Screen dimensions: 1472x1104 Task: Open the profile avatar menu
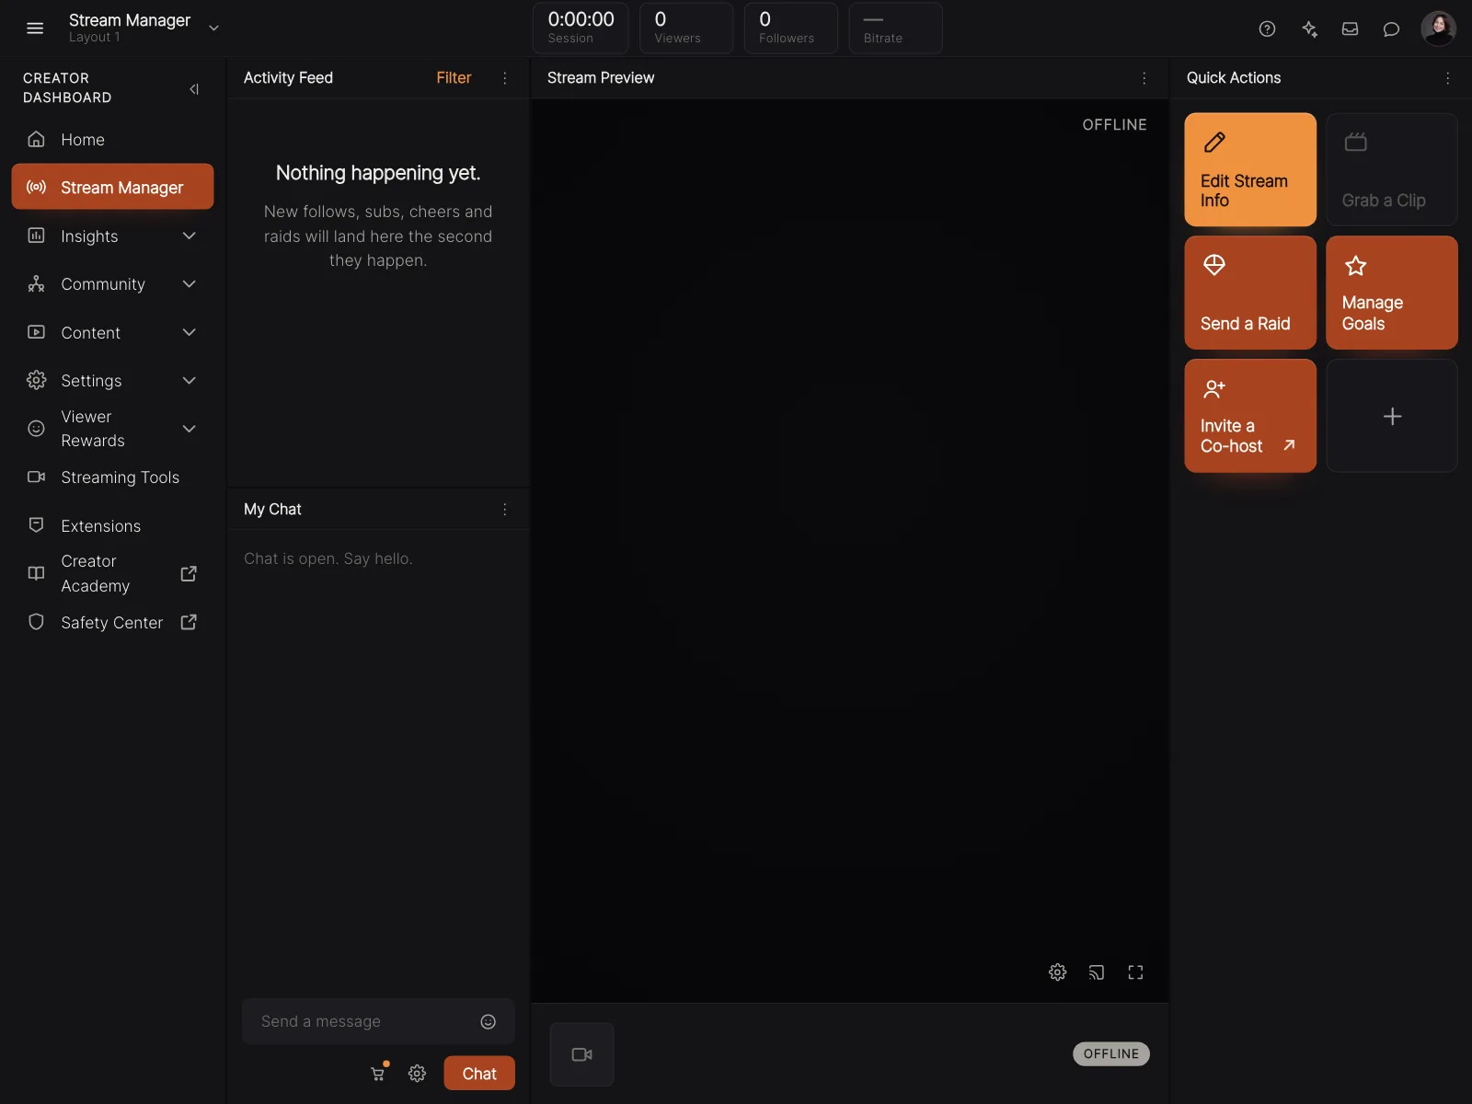(x=1438, y=29)
